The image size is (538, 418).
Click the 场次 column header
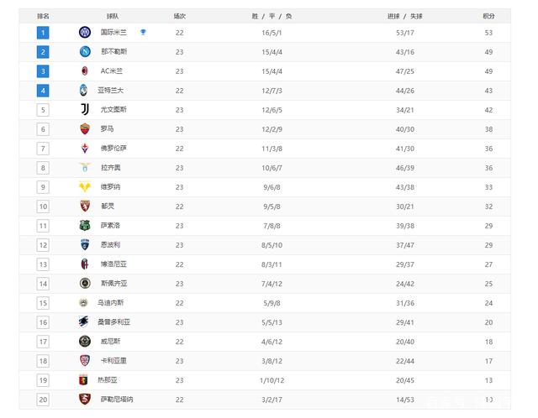click(179, 16)
